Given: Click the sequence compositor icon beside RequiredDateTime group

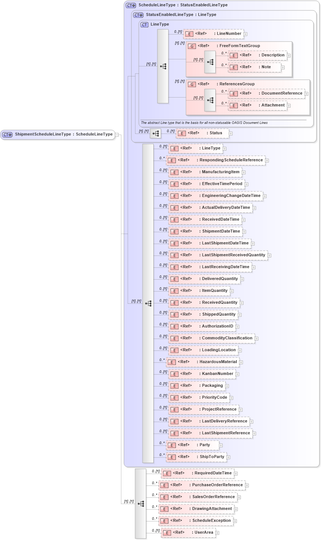Looking at the screenshot, I should point(140,504).
